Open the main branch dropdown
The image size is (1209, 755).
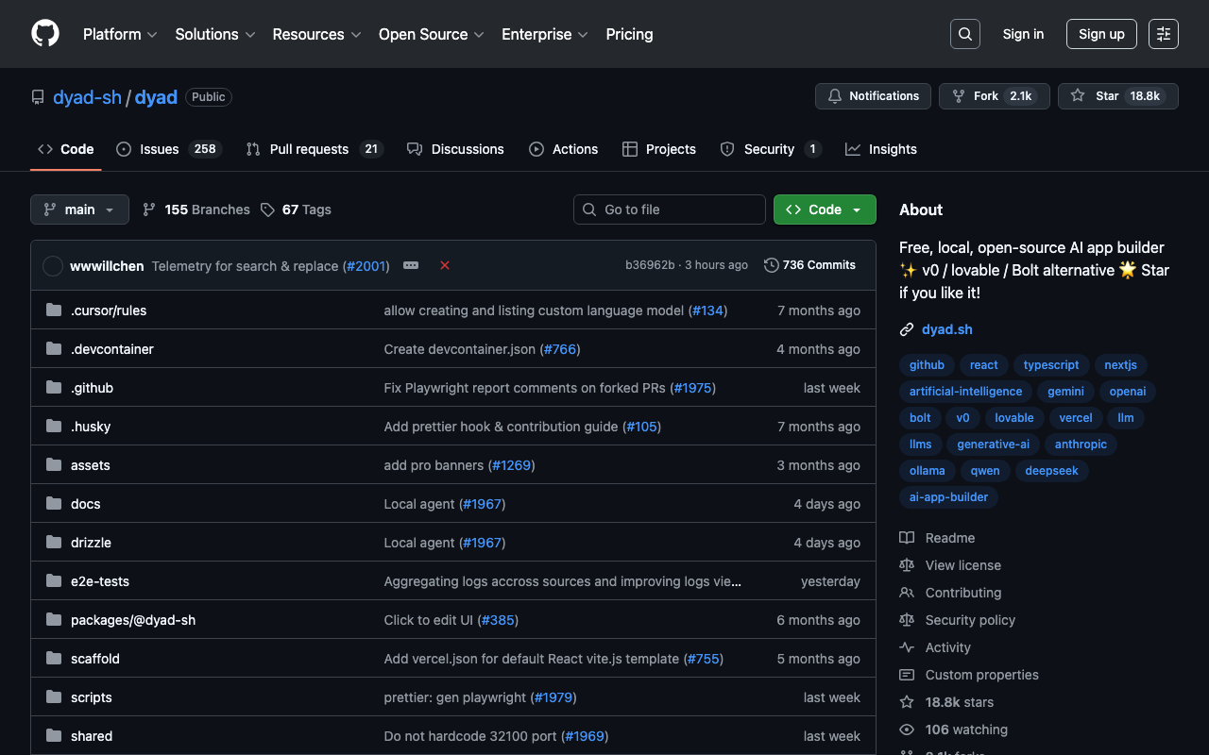[79, 210]
